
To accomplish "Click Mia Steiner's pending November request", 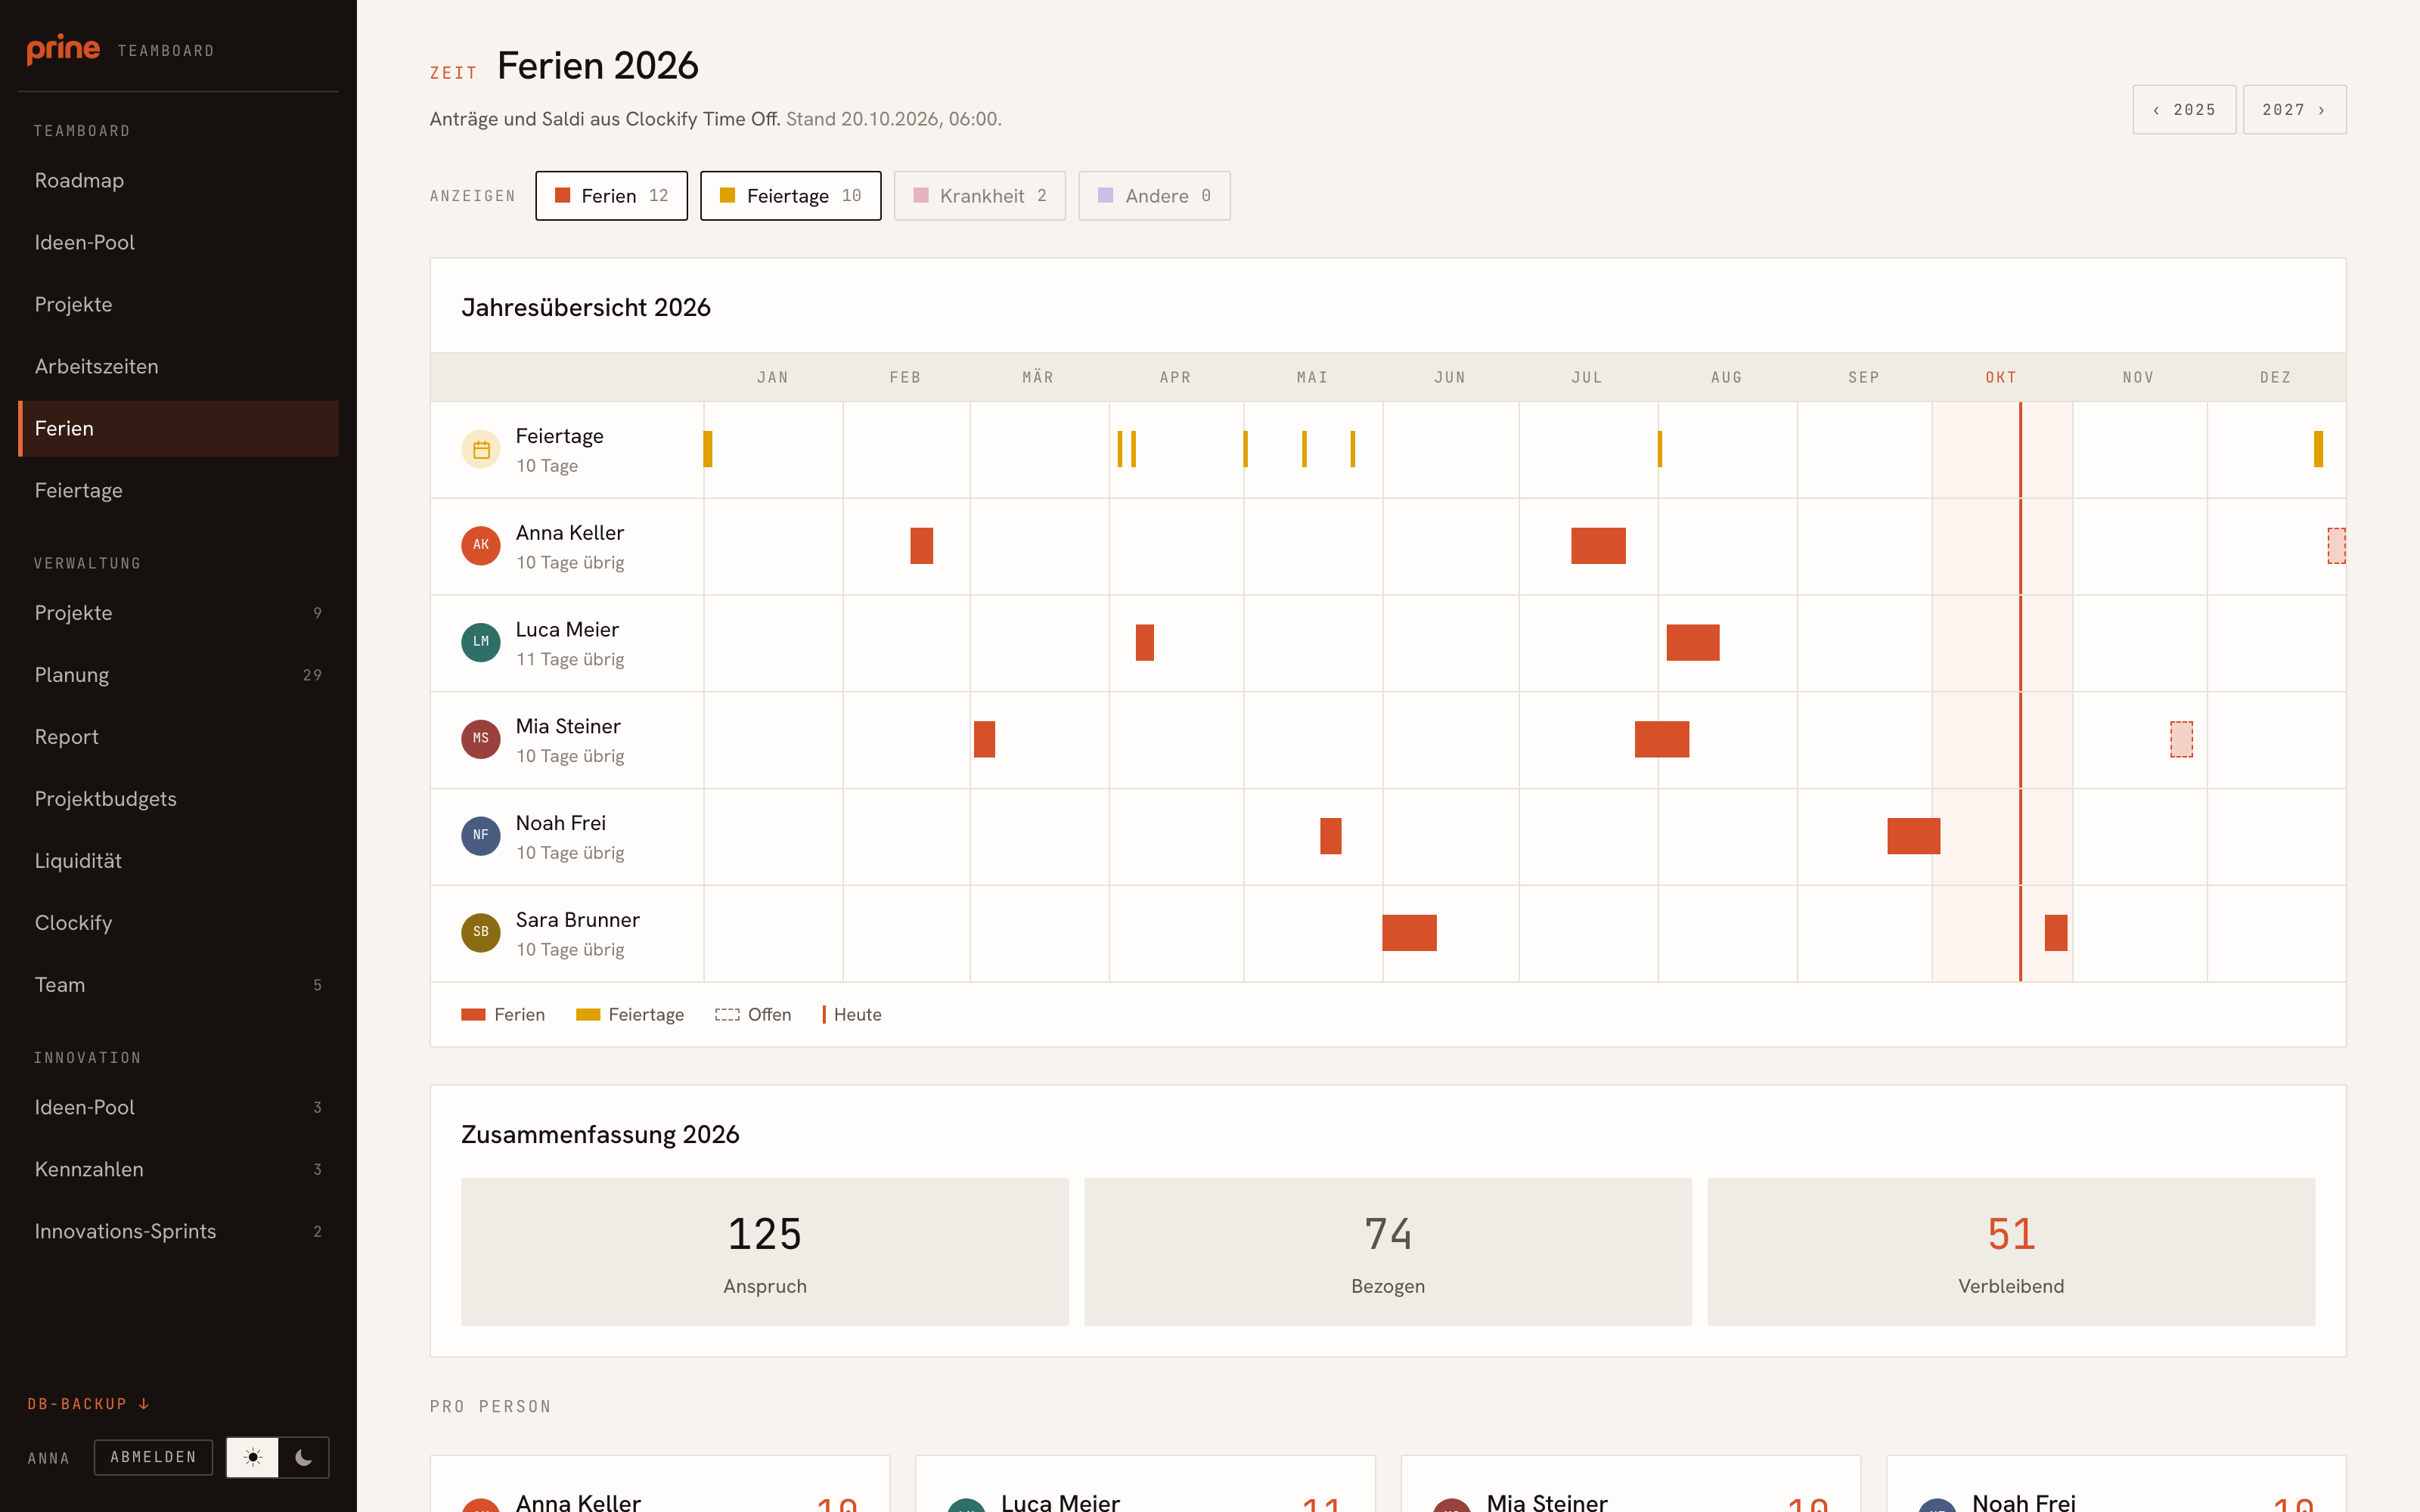I will click(2181, 740).
